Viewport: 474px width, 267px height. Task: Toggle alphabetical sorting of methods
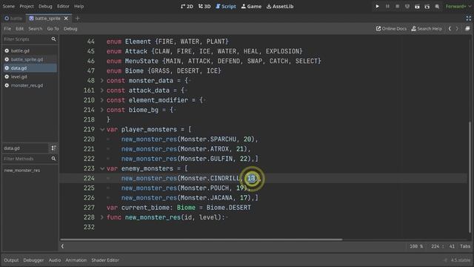coord(53,148)
